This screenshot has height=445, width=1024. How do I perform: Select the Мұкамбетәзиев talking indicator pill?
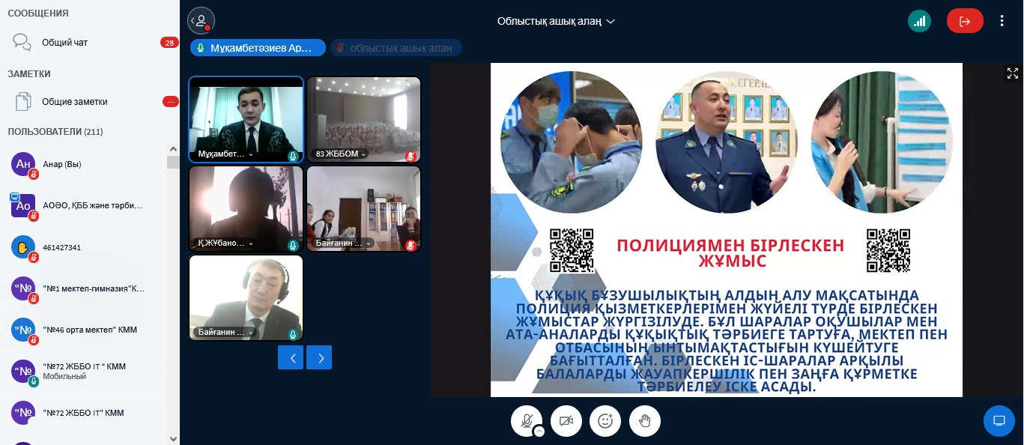[x=258, y=48]
